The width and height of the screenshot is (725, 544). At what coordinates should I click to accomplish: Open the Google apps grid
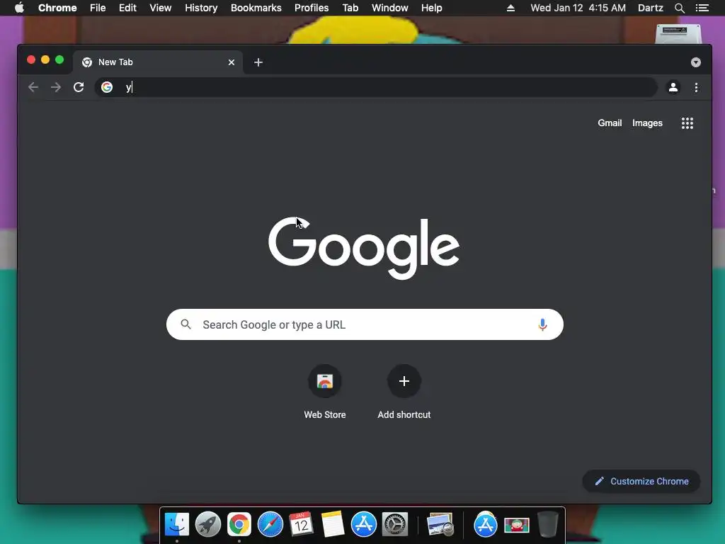[x=687, y=123]
